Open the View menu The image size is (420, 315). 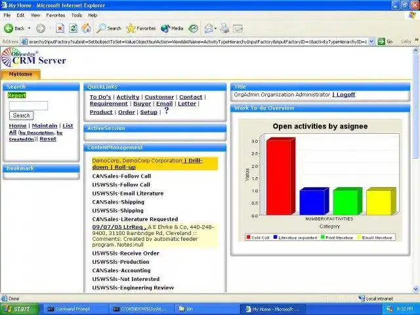tap(35, 15)
